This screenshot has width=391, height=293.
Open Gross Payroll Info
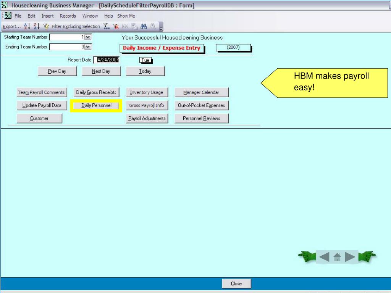coord(147,105)
